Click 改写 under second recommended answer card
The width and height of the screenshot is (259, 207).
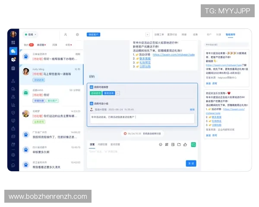(215, 135)
